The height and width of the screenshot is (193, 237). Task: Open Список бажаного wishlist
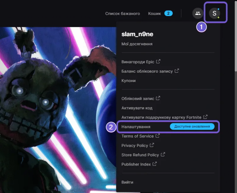[123, 14]
